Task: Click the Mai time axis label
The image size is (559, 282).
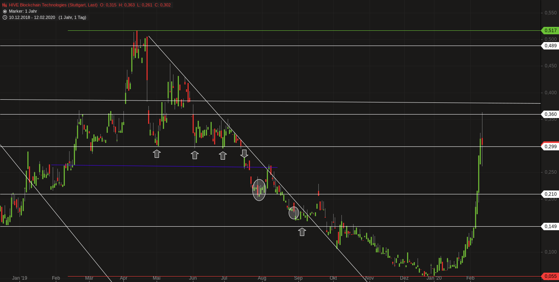Action: [157, 278]
